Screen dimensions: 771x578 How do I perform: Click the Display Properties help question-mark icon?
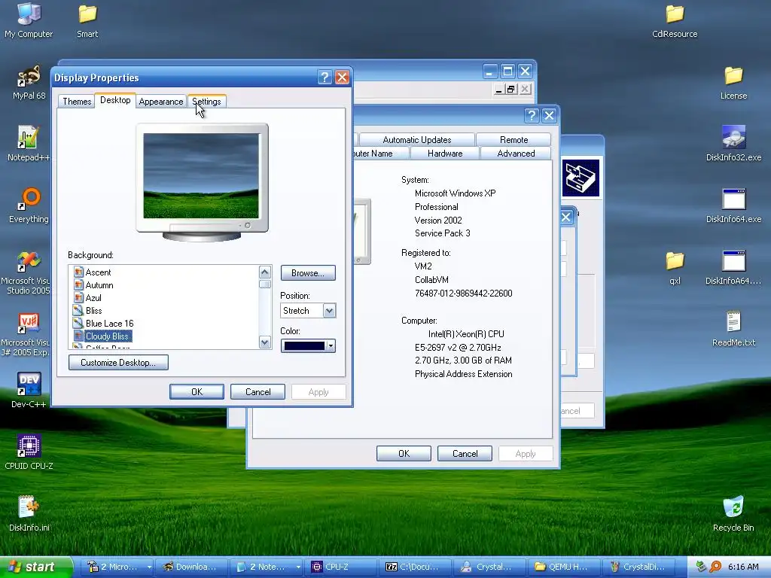click(325, 78)
